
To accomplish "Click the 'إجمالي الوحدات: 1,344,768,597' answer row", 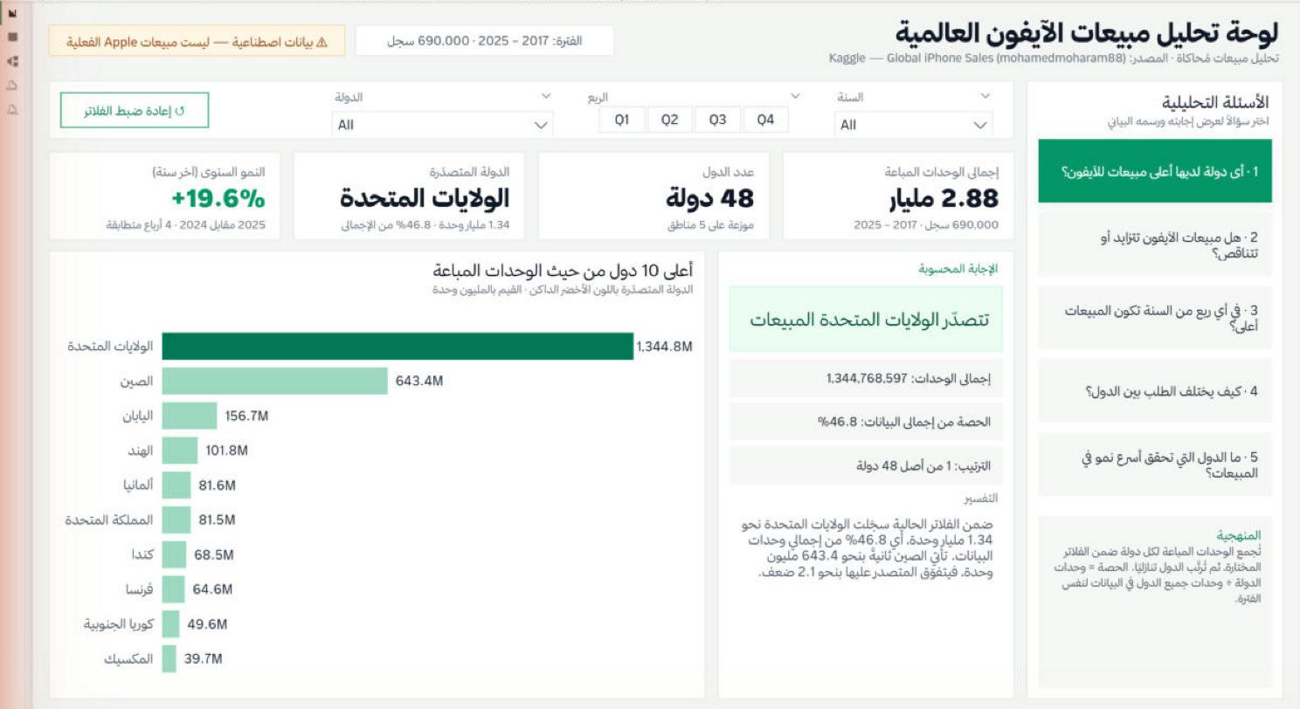I will (866, 378).
